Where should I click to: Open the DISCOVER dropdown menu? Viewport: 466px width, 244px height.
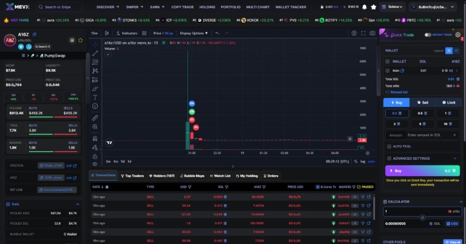tap(108, 7)
